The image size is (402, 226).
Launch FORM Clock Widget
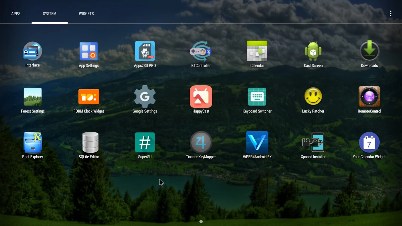pos(89,97)
